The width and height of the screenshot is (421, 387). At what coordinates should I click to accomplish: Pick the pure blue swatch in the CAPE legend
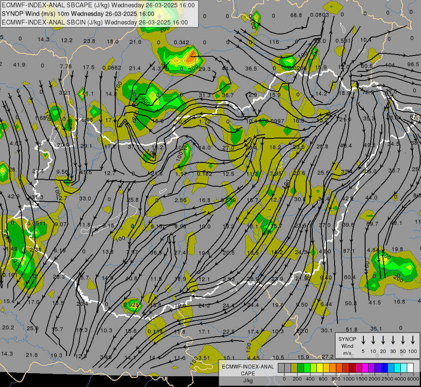tap(384, 368)
